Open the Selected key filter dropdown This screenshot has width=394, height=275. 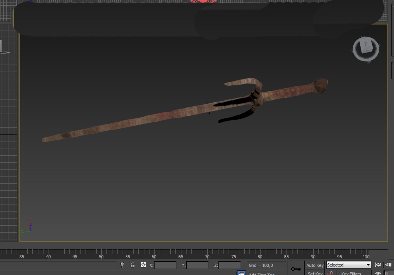[349, 265]
